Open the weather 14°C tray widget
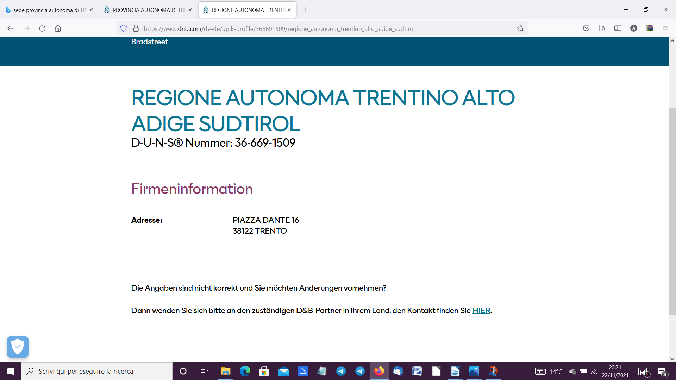Viewport: 676px width, 380px height. (549, 372)
